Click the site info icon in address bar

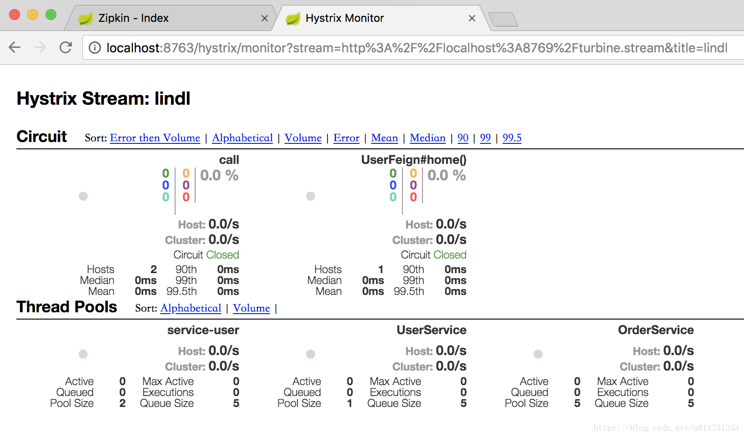click(x=95, y=48)
